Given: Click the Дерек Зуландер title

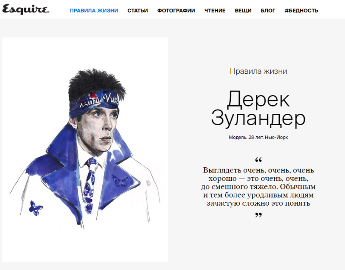Looking at the screenshot, I should (x=258, y=108).
